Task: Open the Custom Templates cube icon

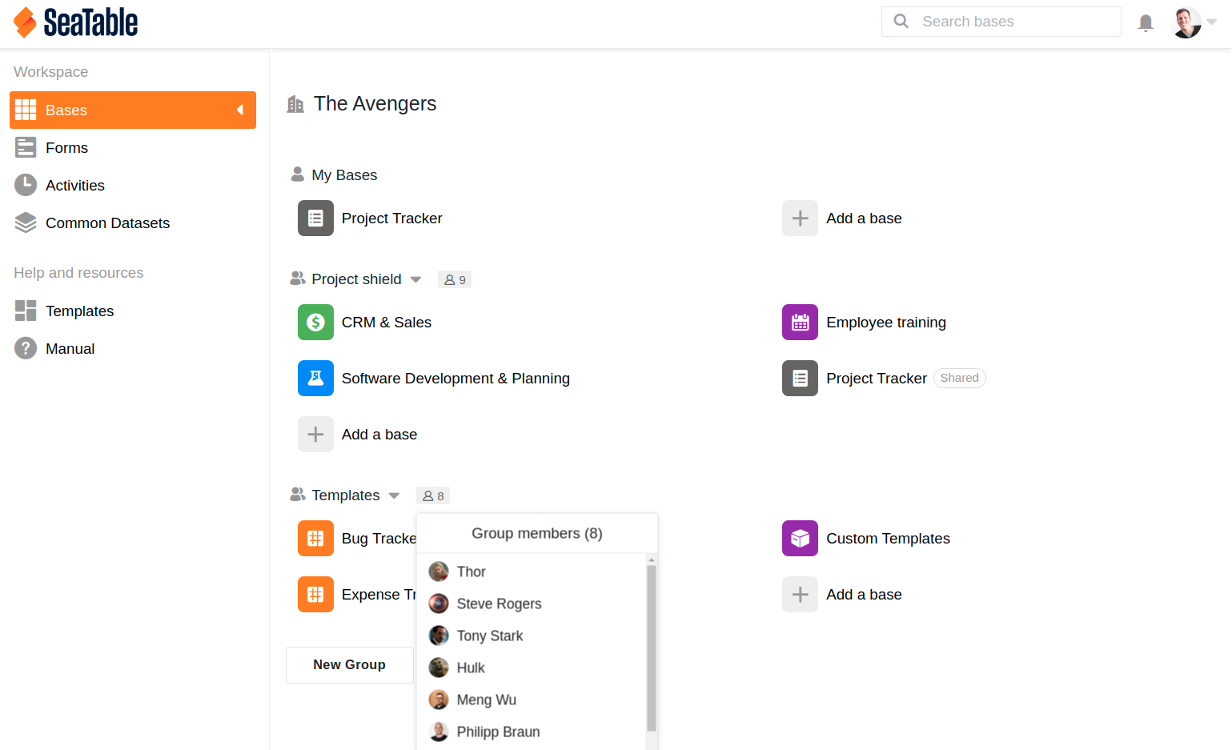Action: [x=800, y=538]
